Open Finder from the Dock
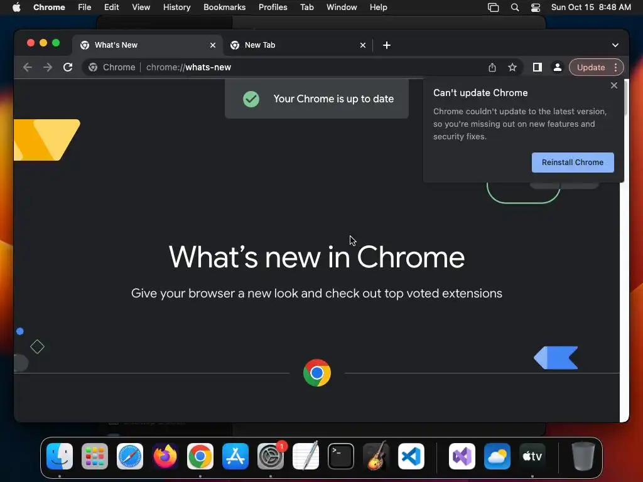643x482 pixels. [60, 456]
